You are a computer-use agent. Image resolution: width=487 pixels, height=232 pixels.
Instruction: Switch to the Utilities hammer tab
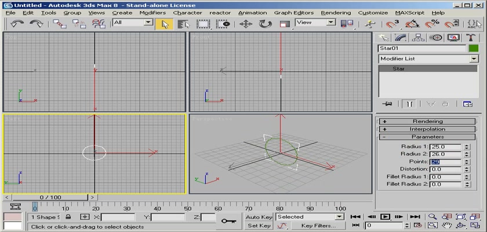(471, 38)
